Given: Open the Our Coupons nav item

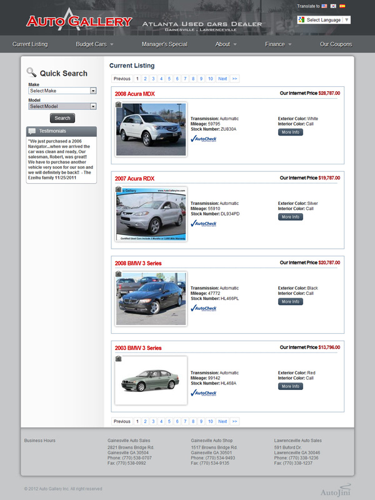Looking at the screenshot, I should coord(336,44).
